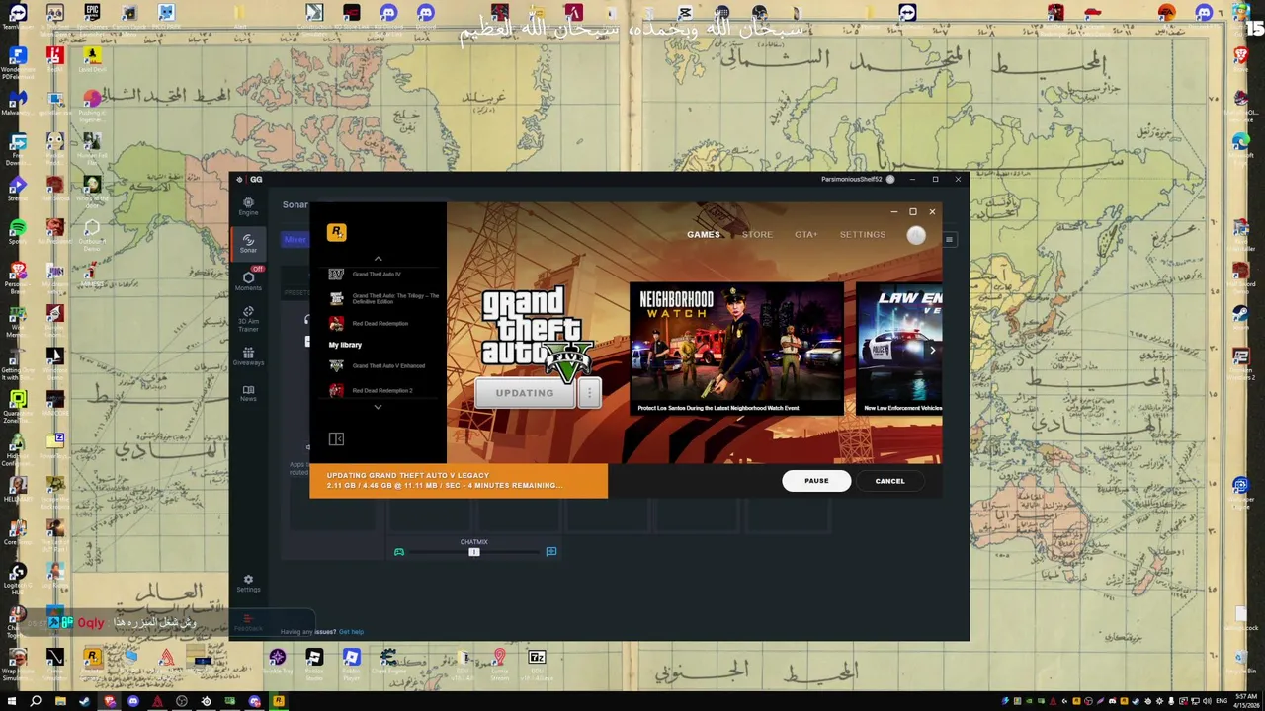Click the PAUSE download button
Viewport: 1265px width, 711px height.
click(x=816, y=481)
